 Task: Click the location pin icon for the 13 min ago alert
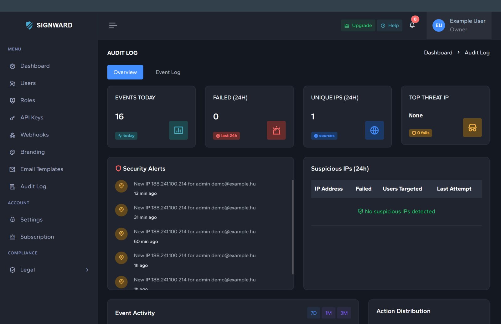click(121, 186)
